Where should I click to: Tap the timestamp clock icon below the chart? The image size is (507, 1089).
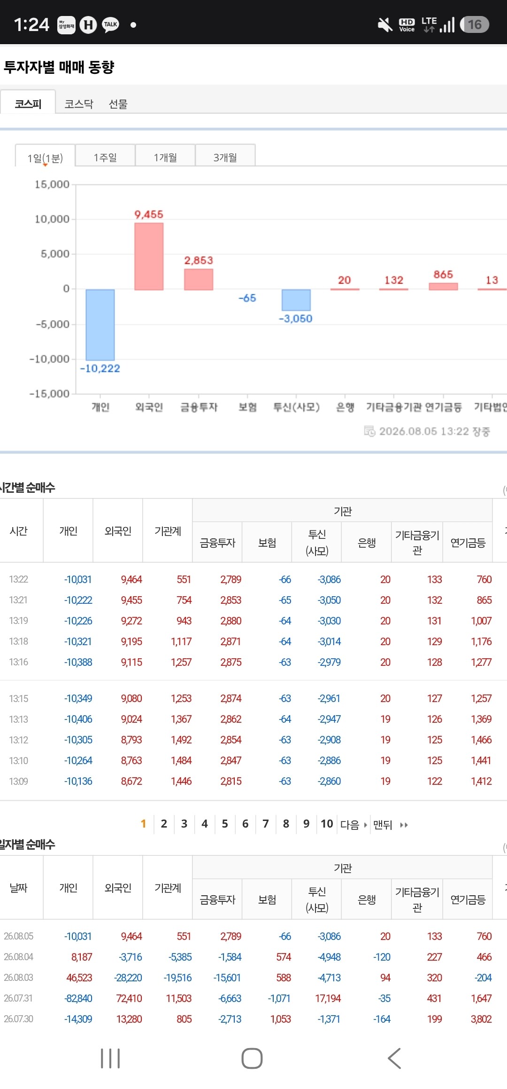[x=369, y=431]
